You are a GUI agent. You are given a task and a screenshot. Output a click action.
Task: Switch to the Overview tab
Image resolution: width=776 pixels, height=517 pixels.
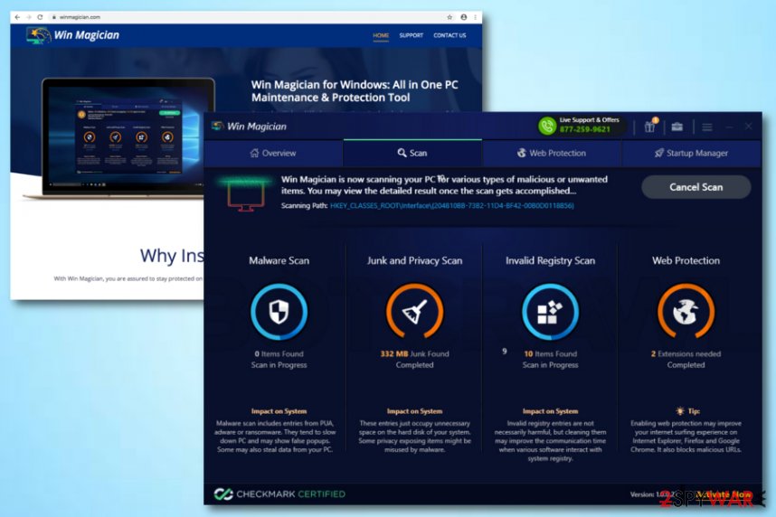pos(272,154)
